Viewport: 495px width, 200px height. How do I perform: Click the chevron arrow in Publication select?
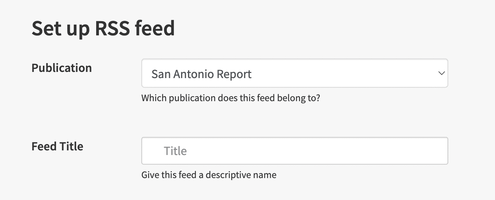(441, 73)
